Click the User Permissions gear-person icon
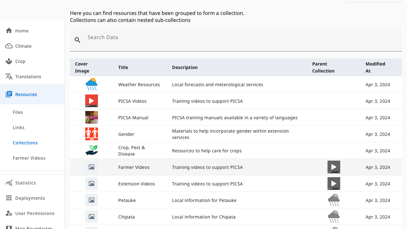 coord(9,213)
